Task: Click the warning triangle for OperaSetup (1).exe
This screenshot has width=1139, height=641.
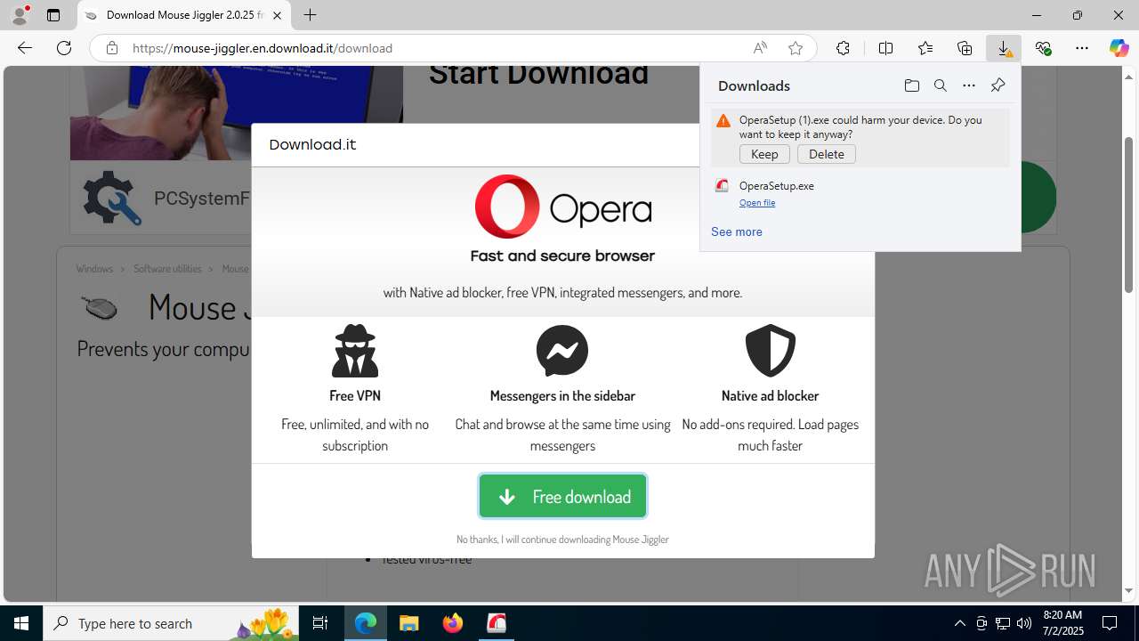Action: (723, 121)
